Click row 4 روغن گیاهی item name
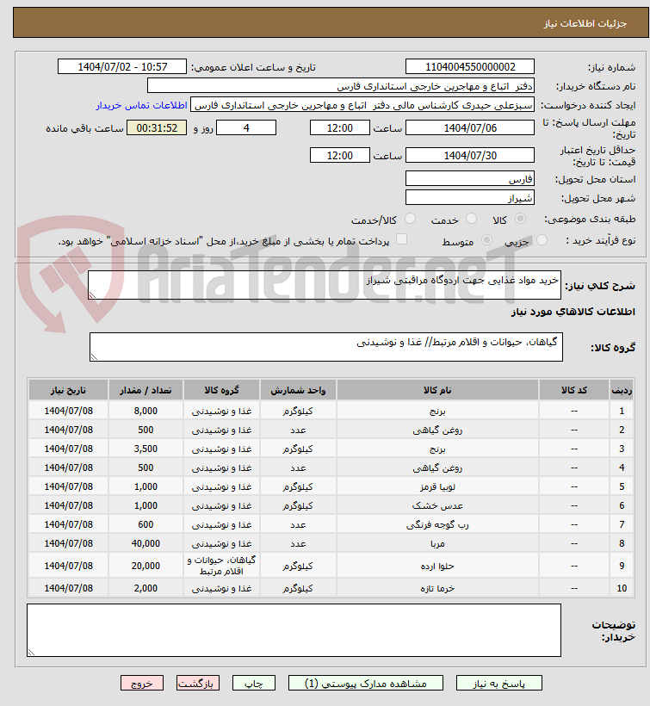 click(x=437, y=468)
